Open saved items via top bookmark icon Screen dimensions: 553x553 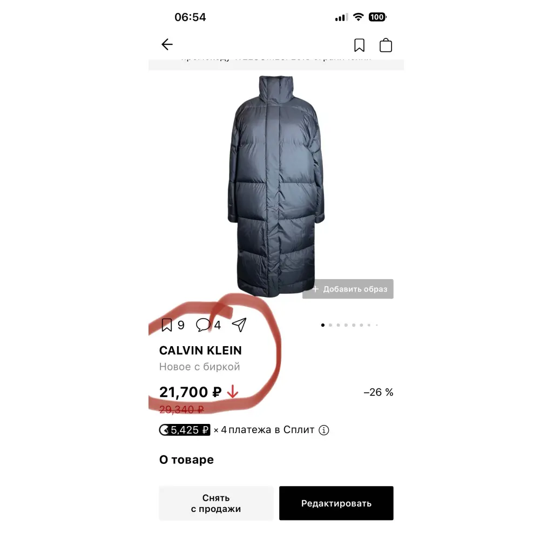coord(359,45)
